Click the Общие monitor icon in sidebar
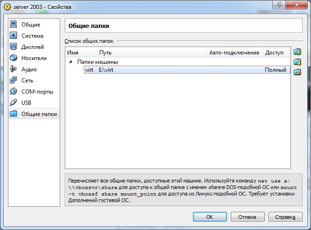Viewport: 311px width, 230px height. point(14,24)
